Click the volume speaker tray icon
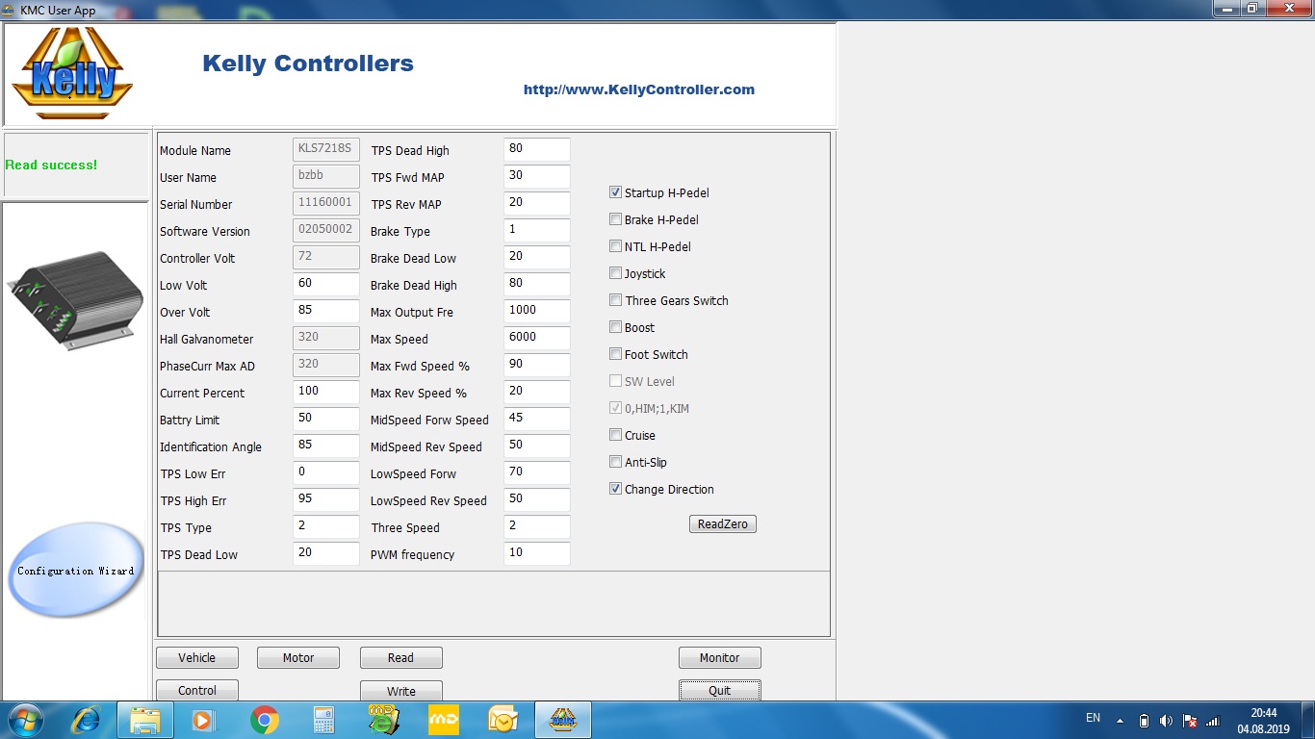Viewport: 1315px width, 739px height. [1166, 721]
